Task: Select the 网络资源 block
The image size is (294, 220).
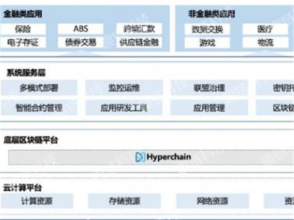Action: coord(212,201)
